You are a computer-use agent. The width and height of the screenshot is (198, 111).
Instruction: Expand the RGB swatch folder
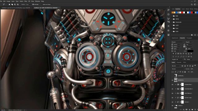[x=172, y=16]
